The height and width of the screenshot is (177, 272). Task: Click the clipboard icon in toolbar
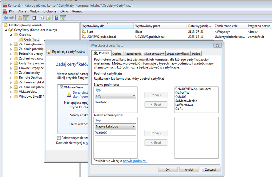pos(34,18)
